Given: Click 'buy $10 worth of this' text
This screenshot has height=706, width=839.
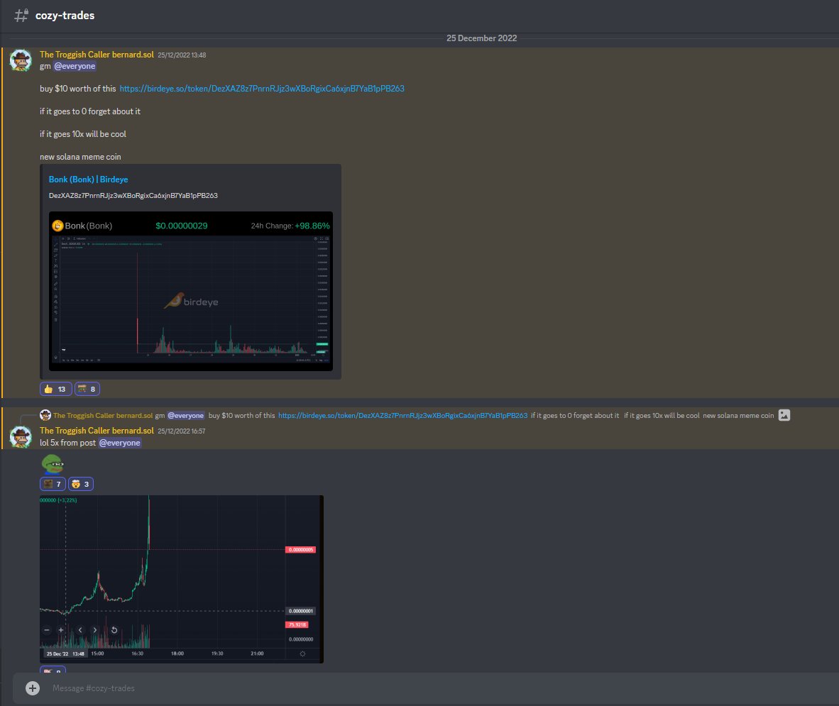Looking at the screenshot, I should (77, 89).
